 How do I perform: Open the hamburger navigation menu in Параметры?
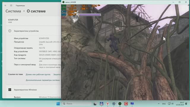click(x=11, y=6)
